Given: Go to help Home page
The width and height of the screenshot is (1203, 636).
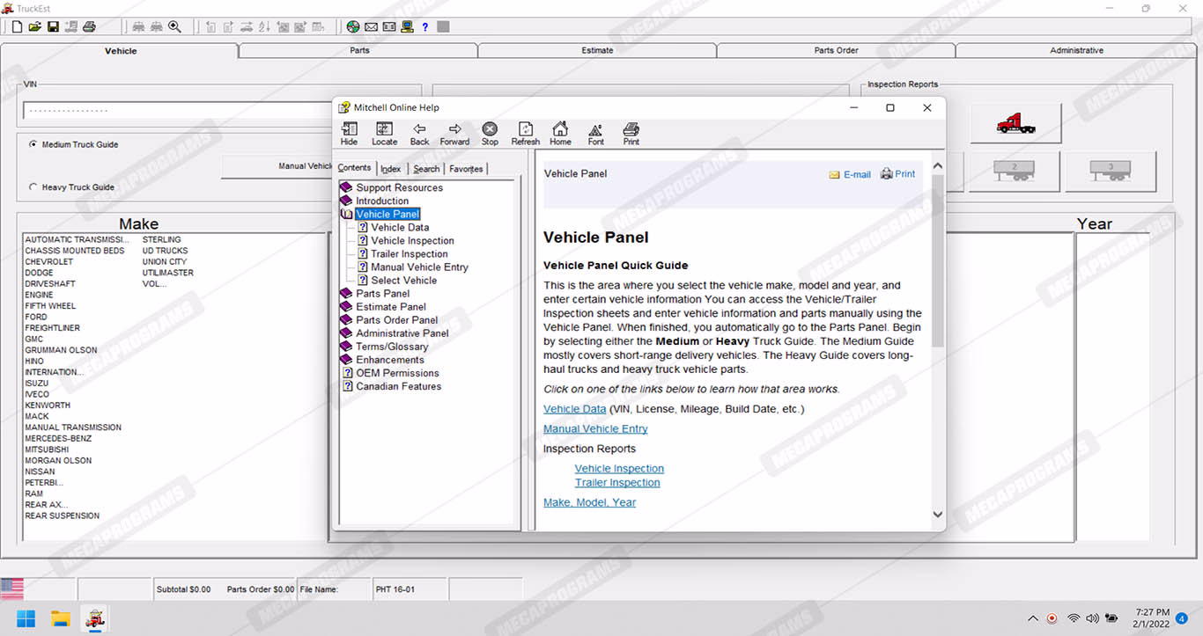Looking at the screenshot, I should coord(560,134).
